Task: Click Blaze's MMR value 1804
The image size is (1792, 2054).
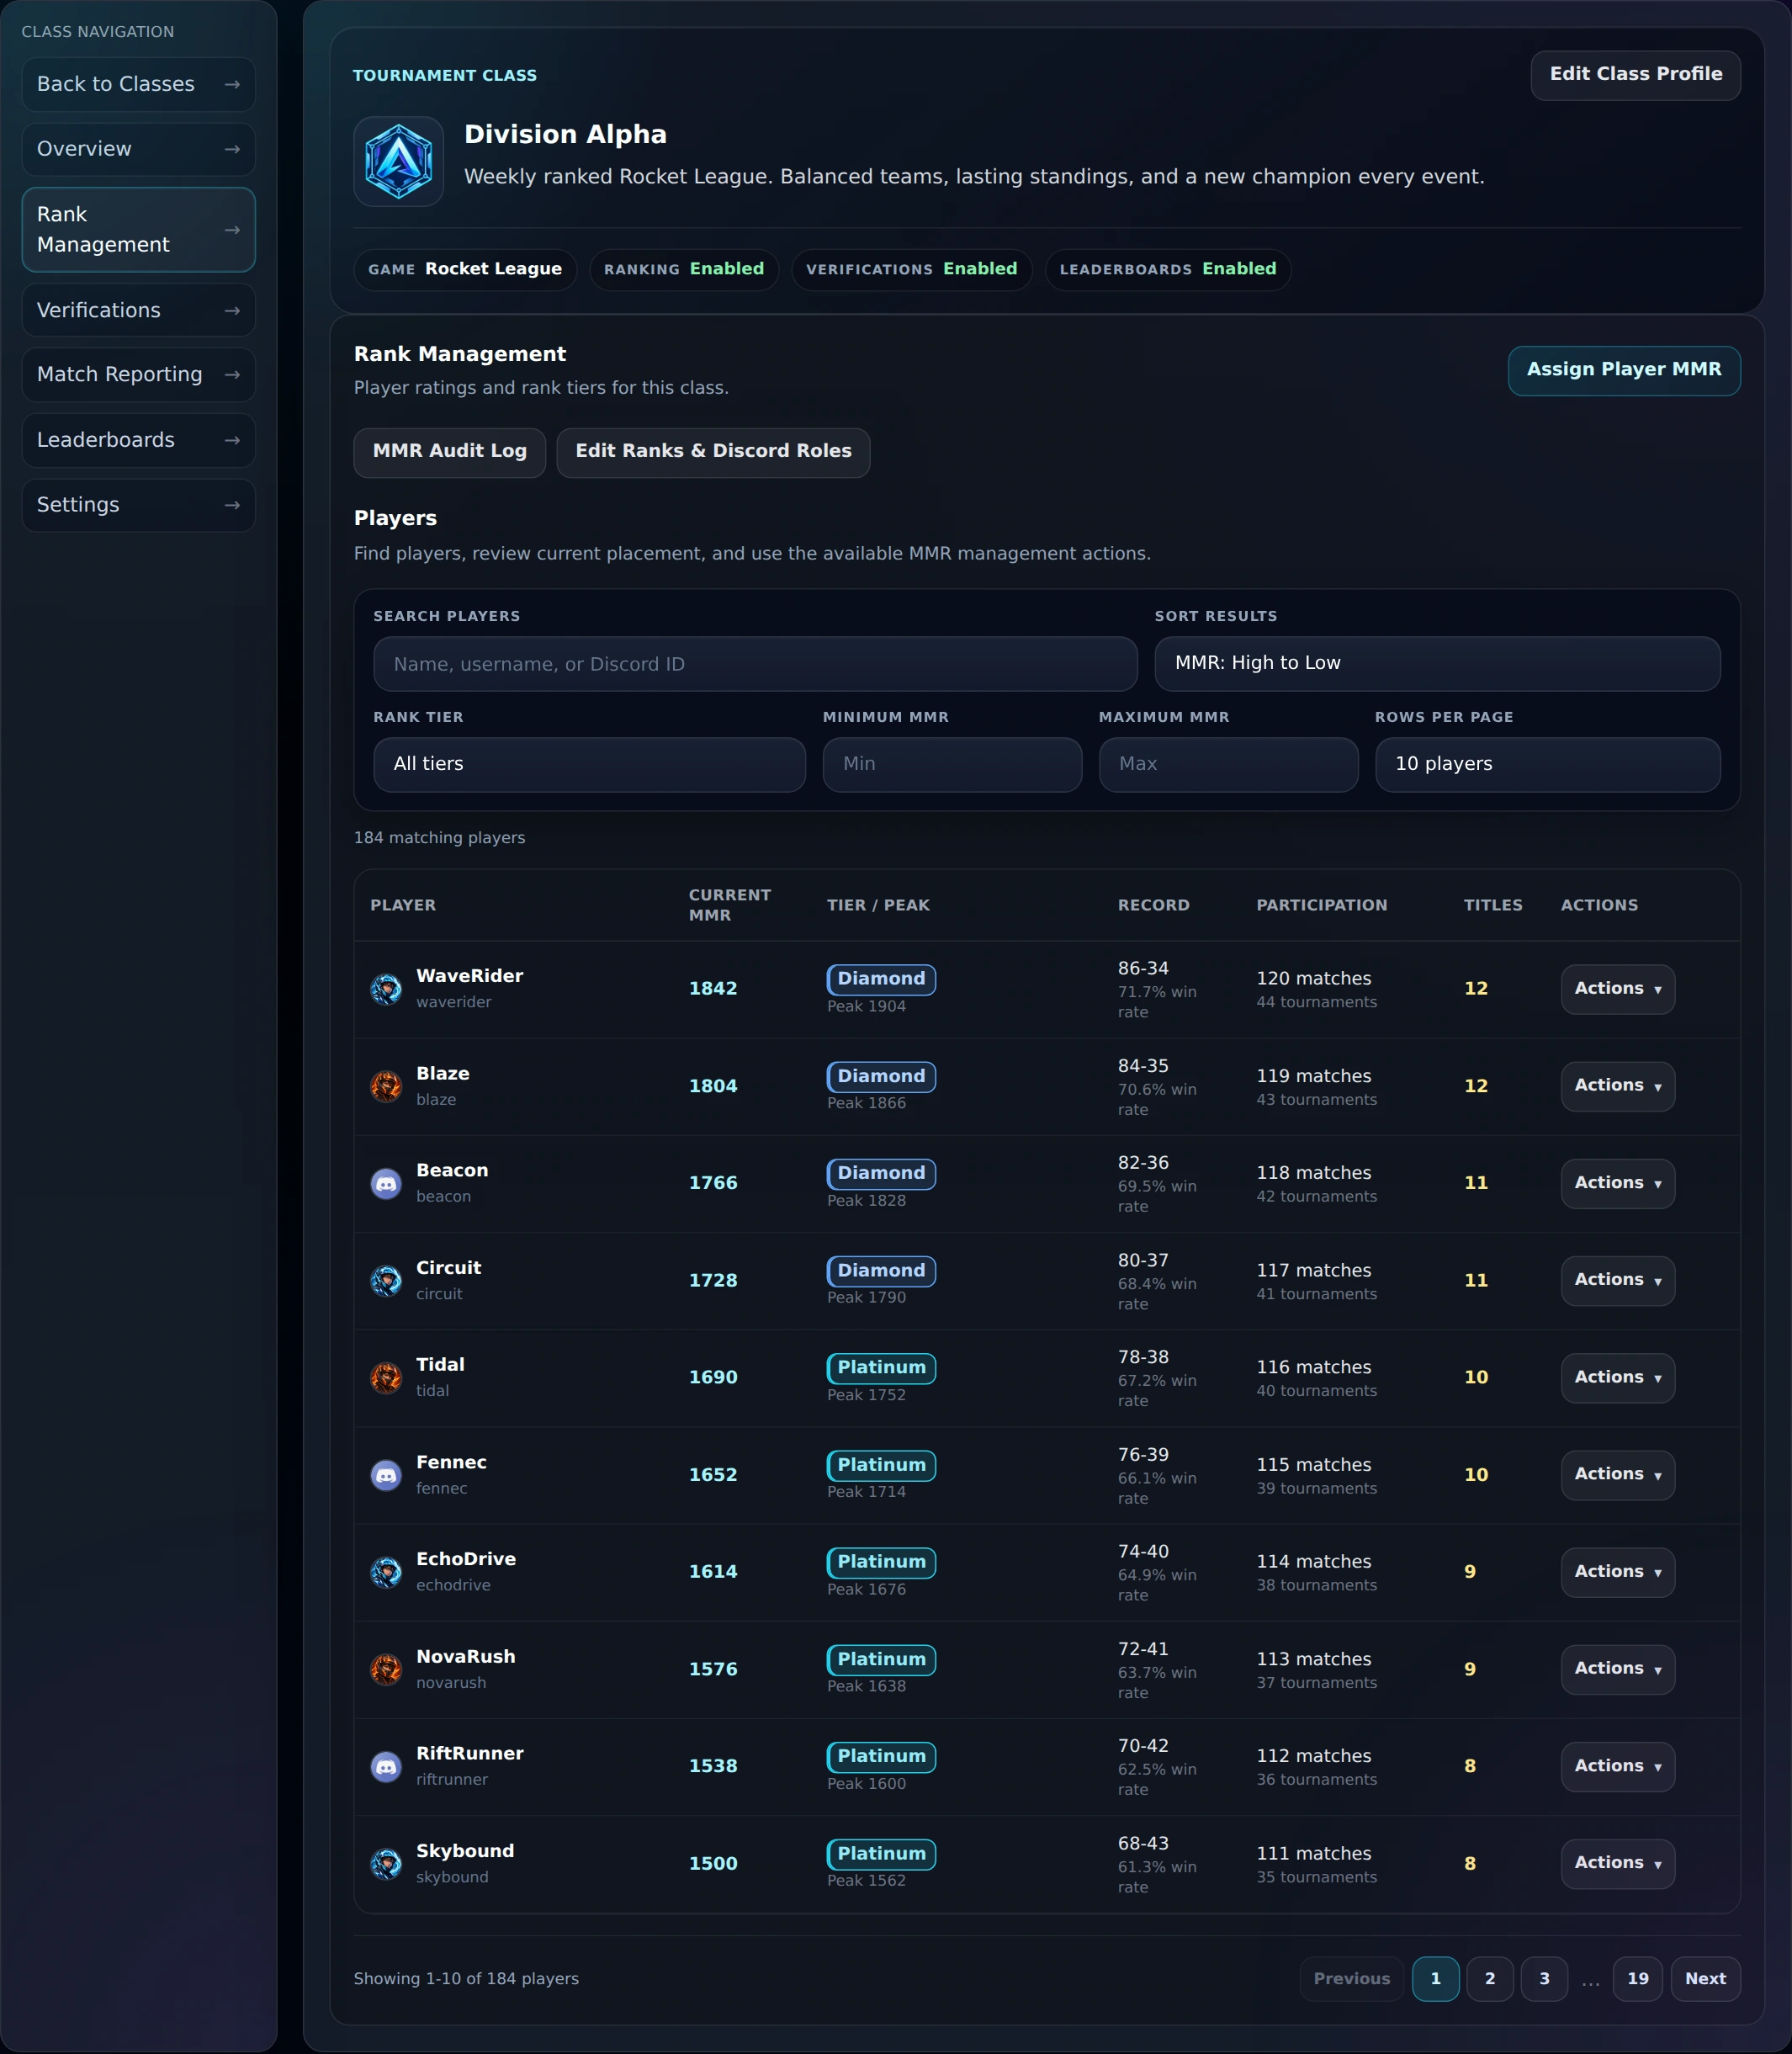Action: tap(713, 1086)
